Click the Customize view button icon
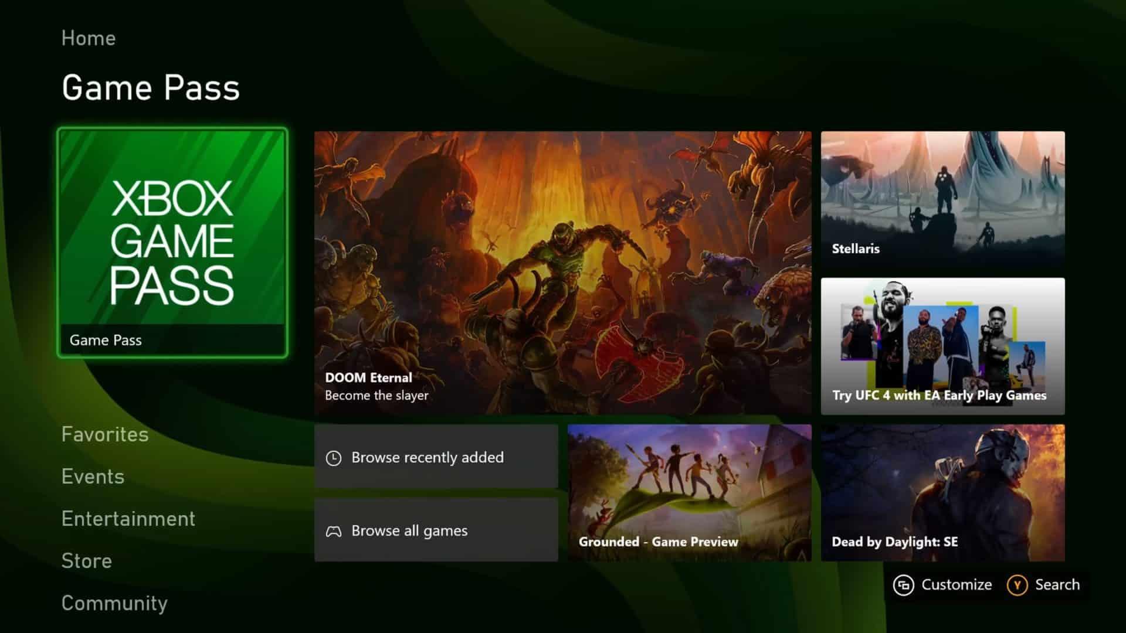The width and height of the screenshot is (1126, 633). point(904,585)
